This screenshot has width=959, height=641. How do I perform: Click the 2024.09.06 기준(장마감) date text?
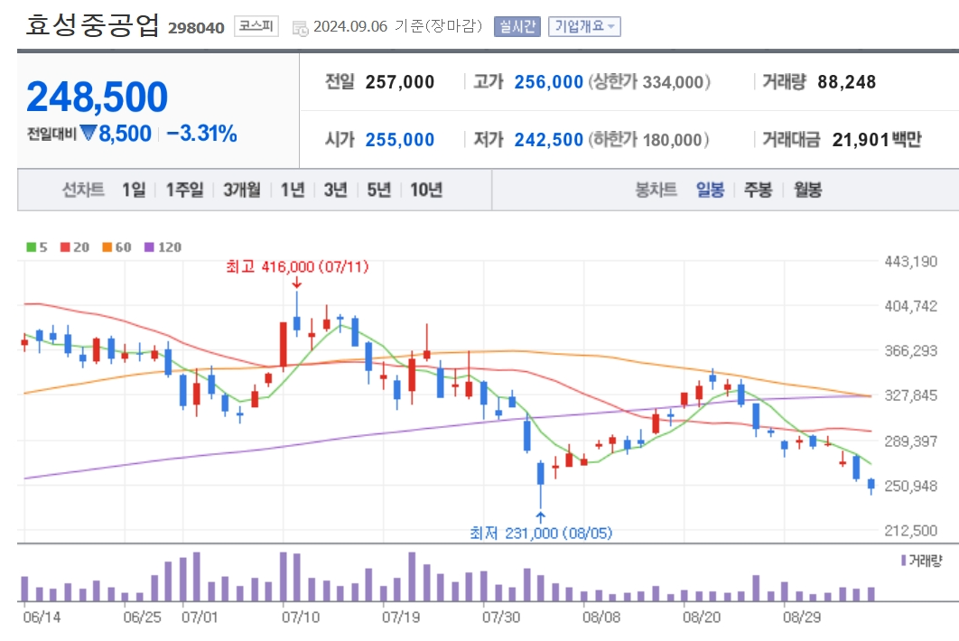[x=398, y=26]
